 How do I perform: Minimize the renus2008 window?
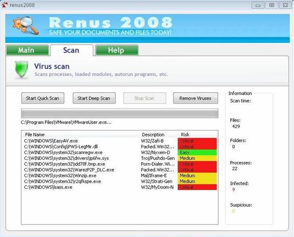258,5
